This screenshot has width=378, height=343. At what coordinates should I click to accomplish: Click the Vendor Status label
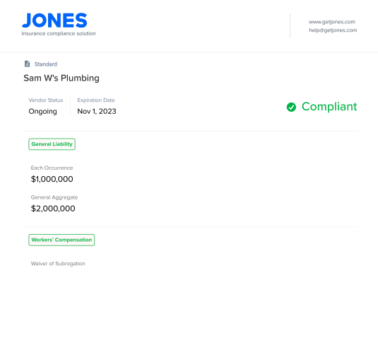click(x=46, y=100)
